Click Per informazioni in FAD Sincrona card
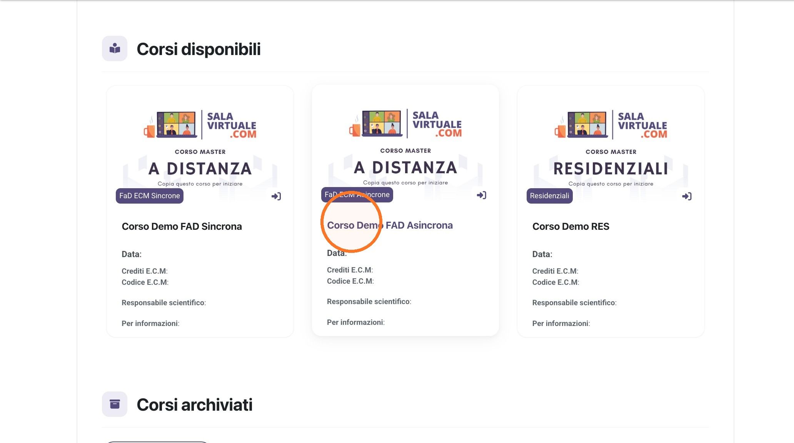 click(150, 323)
